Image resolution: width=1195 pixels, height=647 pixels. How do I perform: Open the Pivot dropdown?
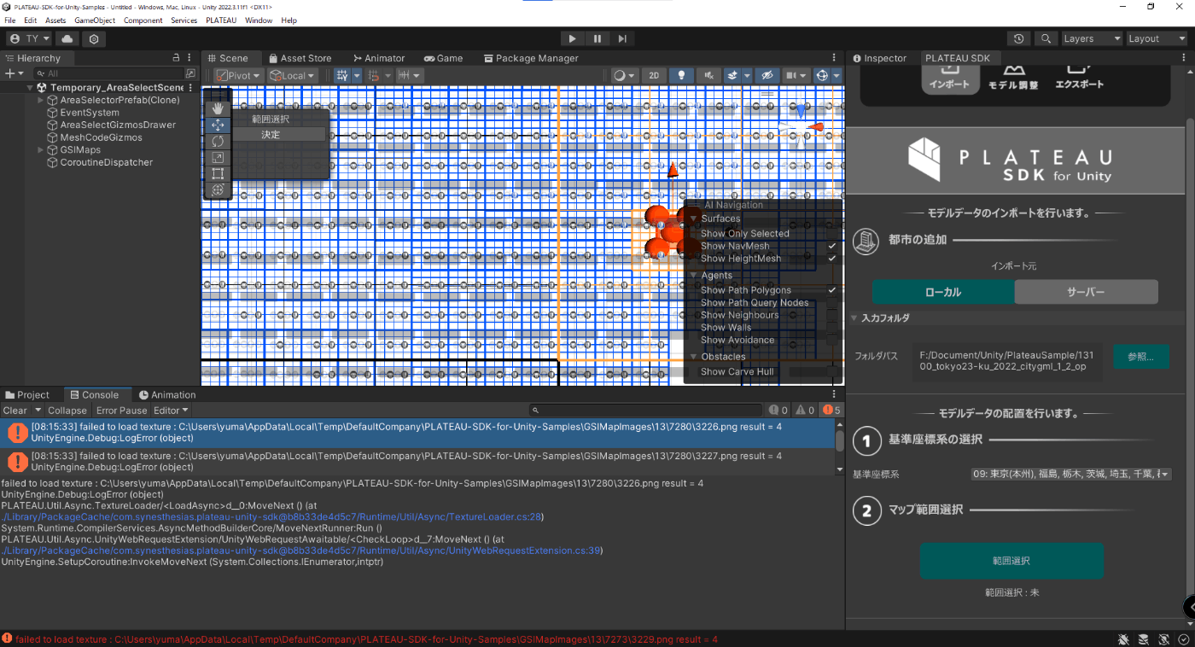click(x=238, y=75)
